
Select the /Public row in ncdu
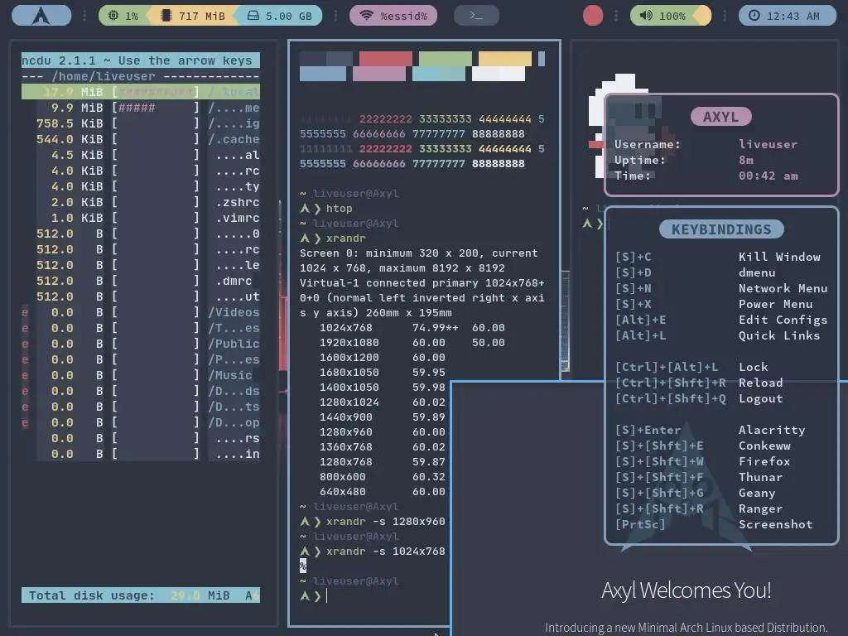[141, 344]
